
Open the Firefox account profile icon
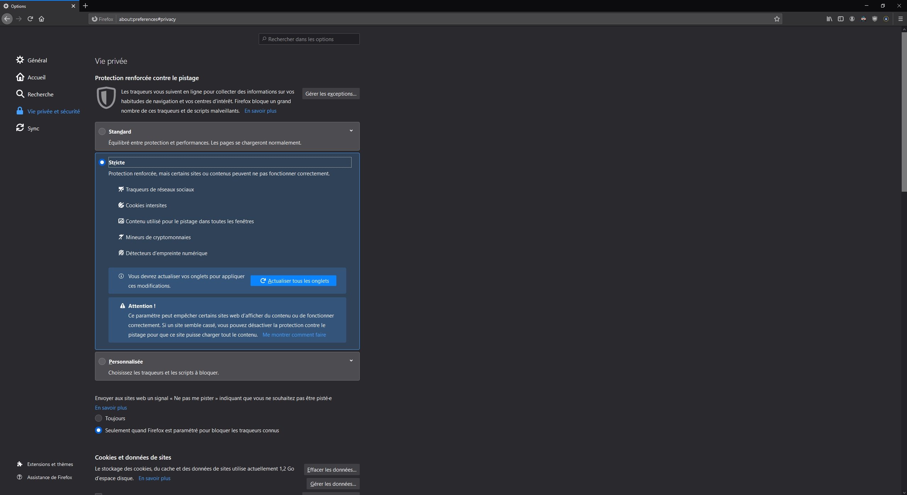(852, 19)
